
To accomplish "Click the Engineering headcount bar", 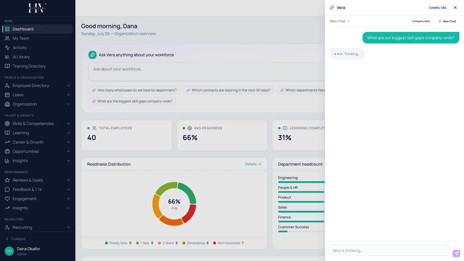I will [301, 182].
